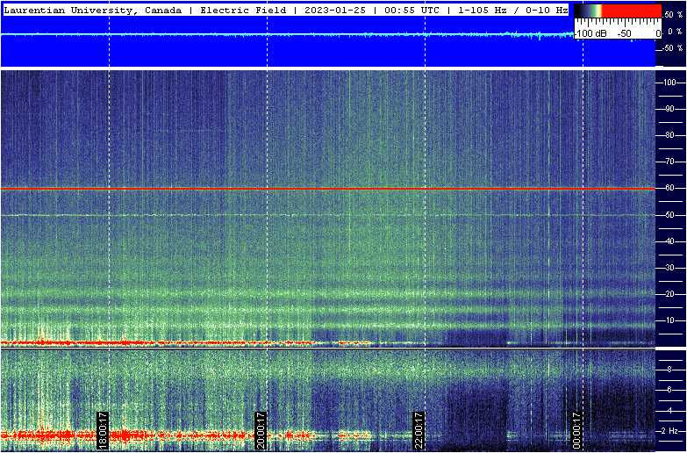Screen dimensions: 687x453
Task: Click the 100 Hz frequency axis label
Action: click(x=669, y=82)
